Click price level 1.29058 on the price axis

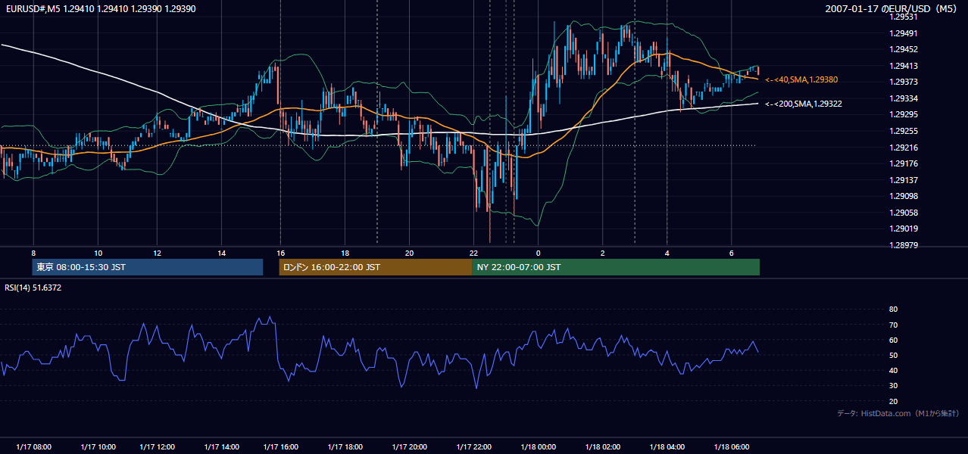click(904, 213)
